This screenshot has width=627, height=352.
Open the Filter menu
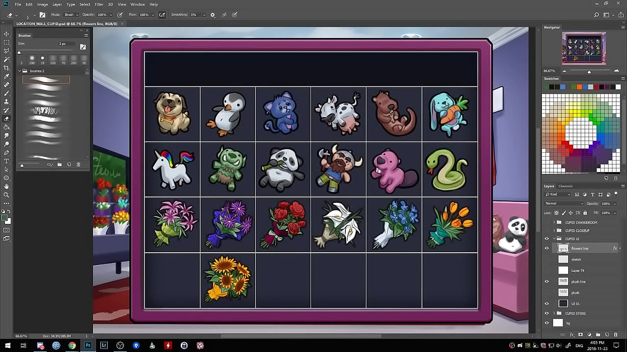coord(99,4)
